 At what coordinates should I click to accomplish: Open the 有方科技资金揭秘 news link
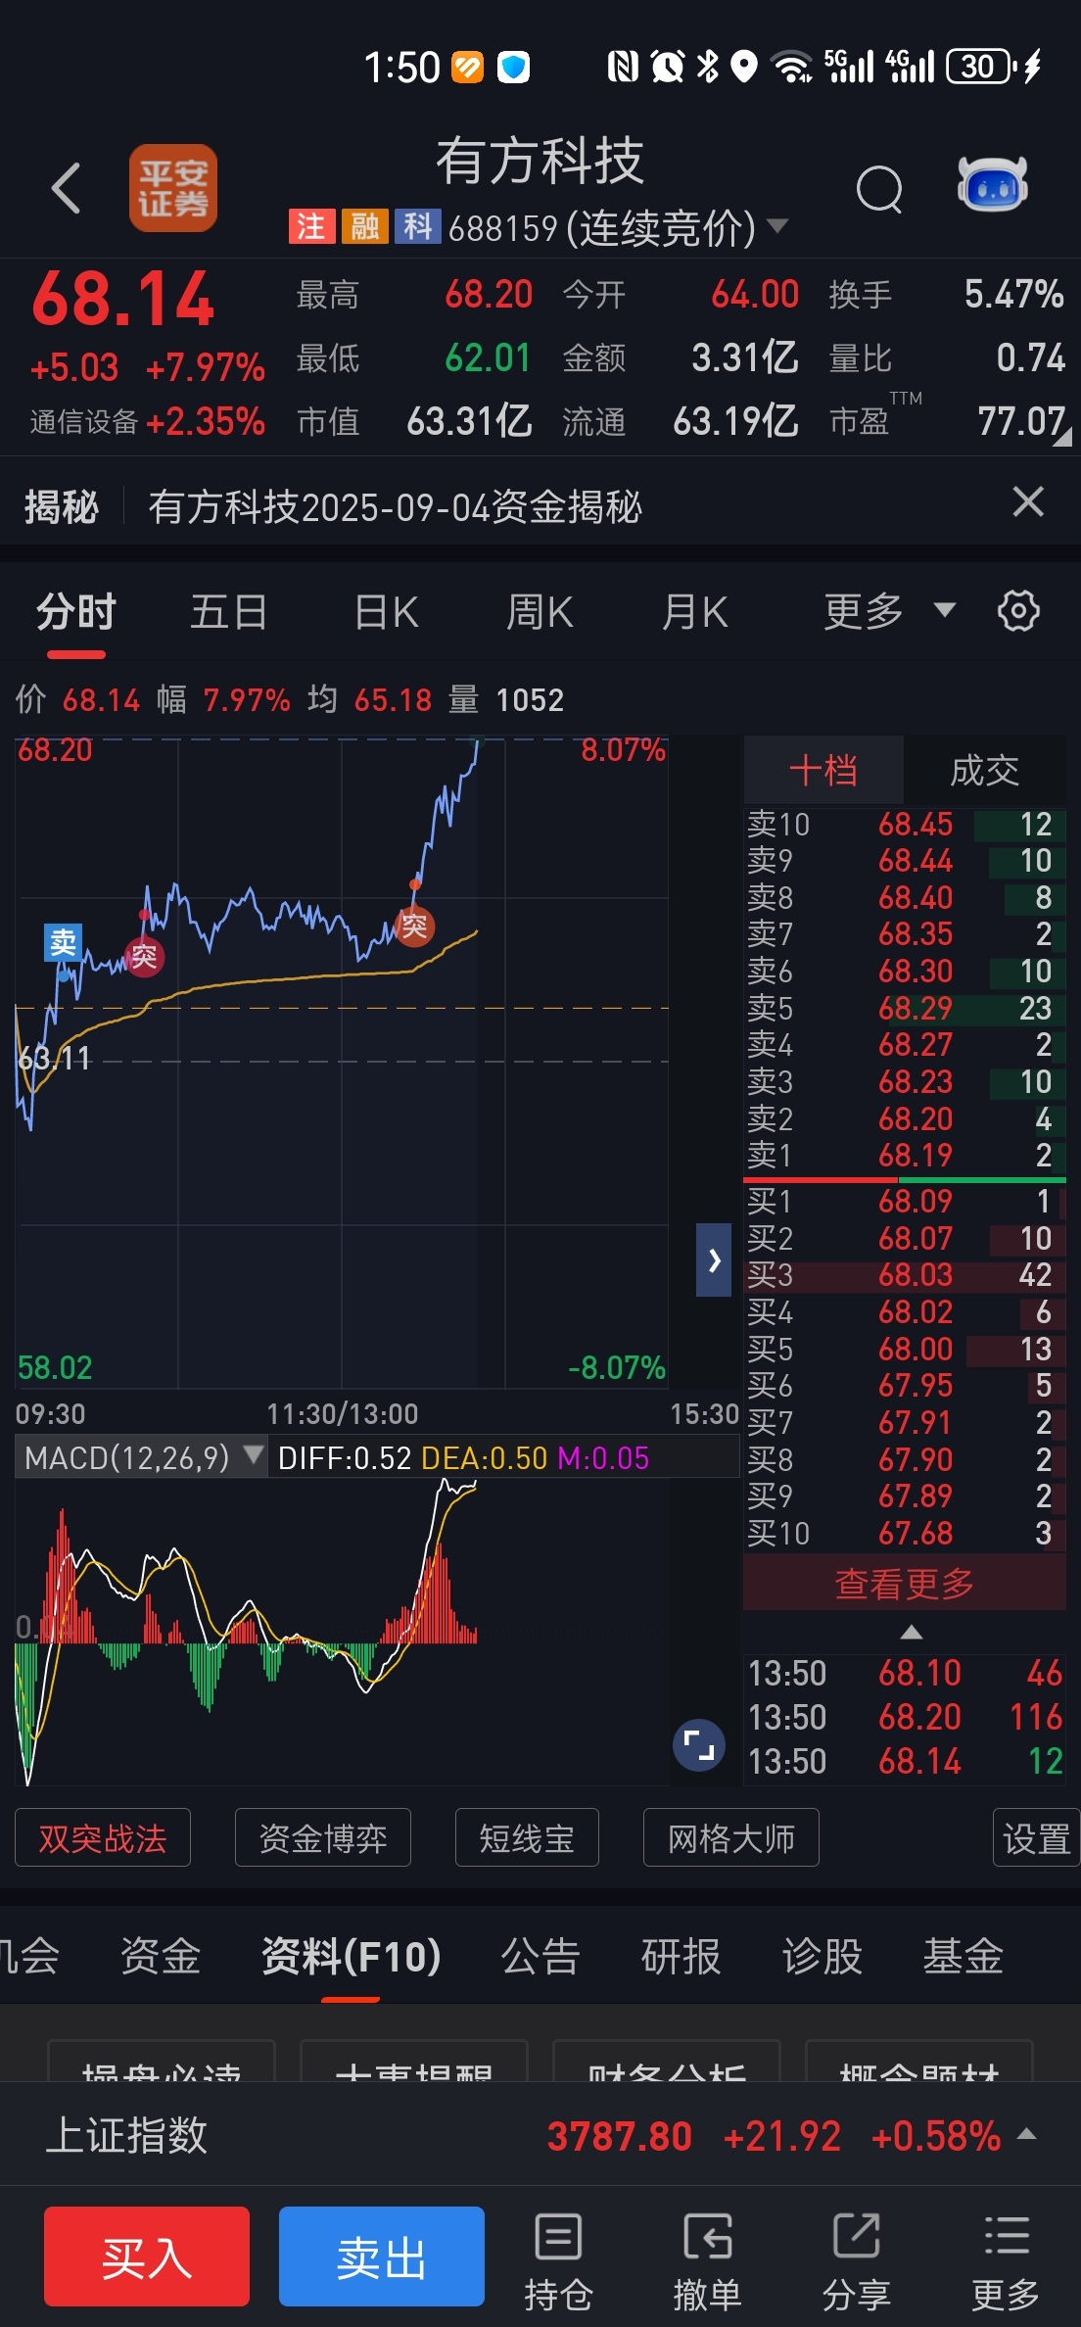point(395,507)
